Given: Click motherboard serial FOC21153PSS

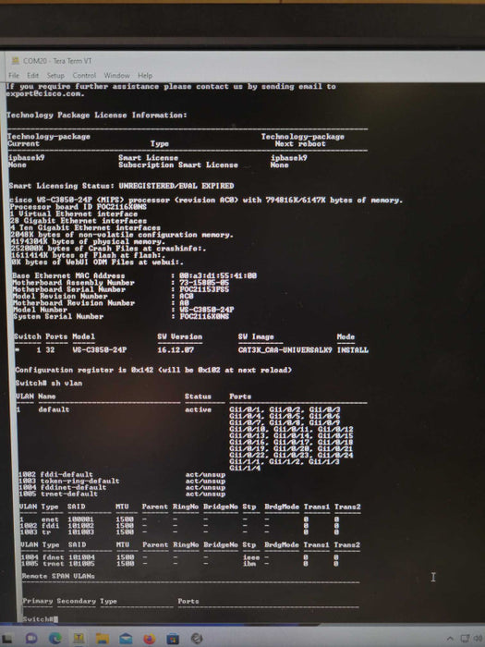Looking at the screenshot, I should click(204, 289).
